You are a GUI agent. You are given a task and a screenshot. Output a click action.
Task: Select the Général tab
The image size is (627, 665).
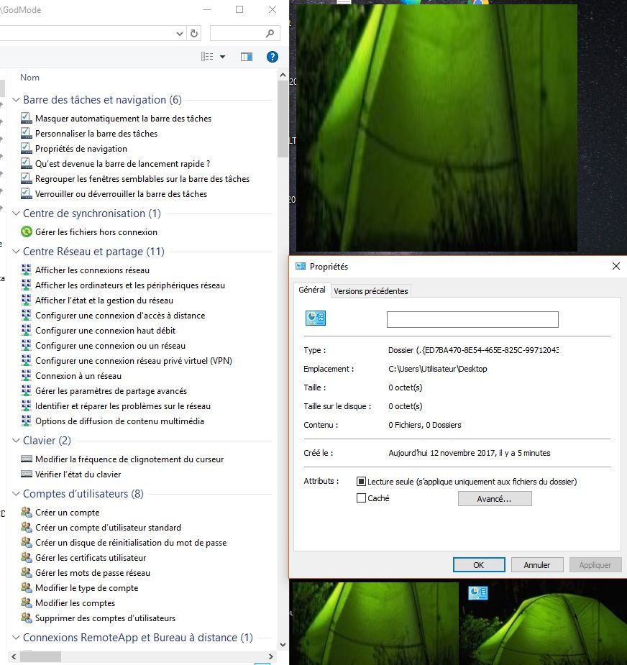[311, 290]
